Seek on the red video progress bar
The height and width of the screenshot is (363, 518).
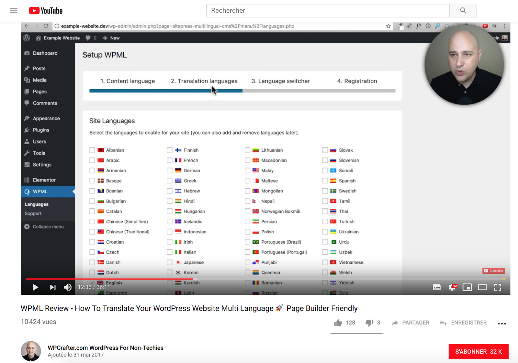point(109,279)
